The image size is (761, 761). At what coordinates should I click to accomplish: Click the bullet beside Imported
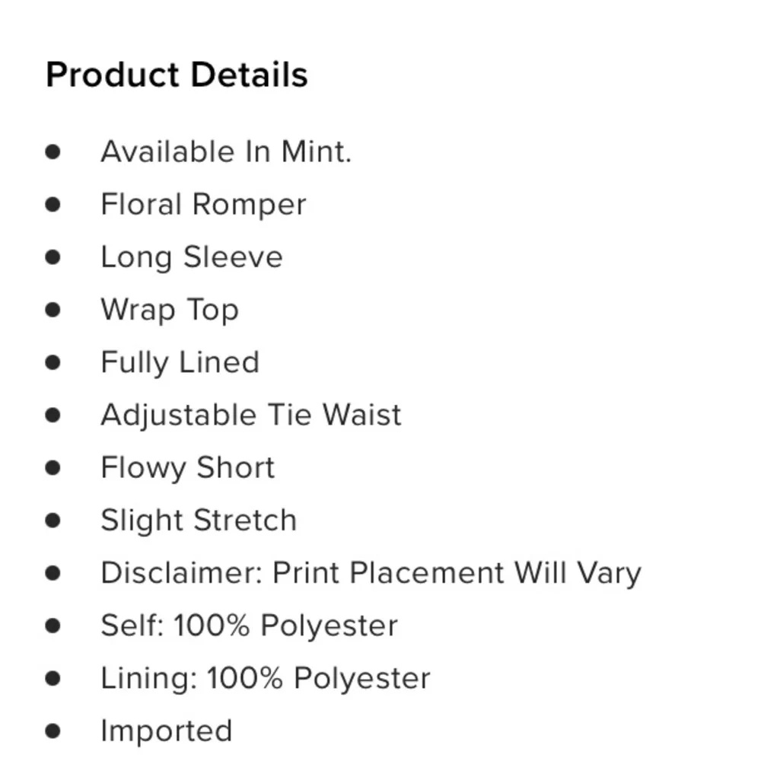click(53, 731)
